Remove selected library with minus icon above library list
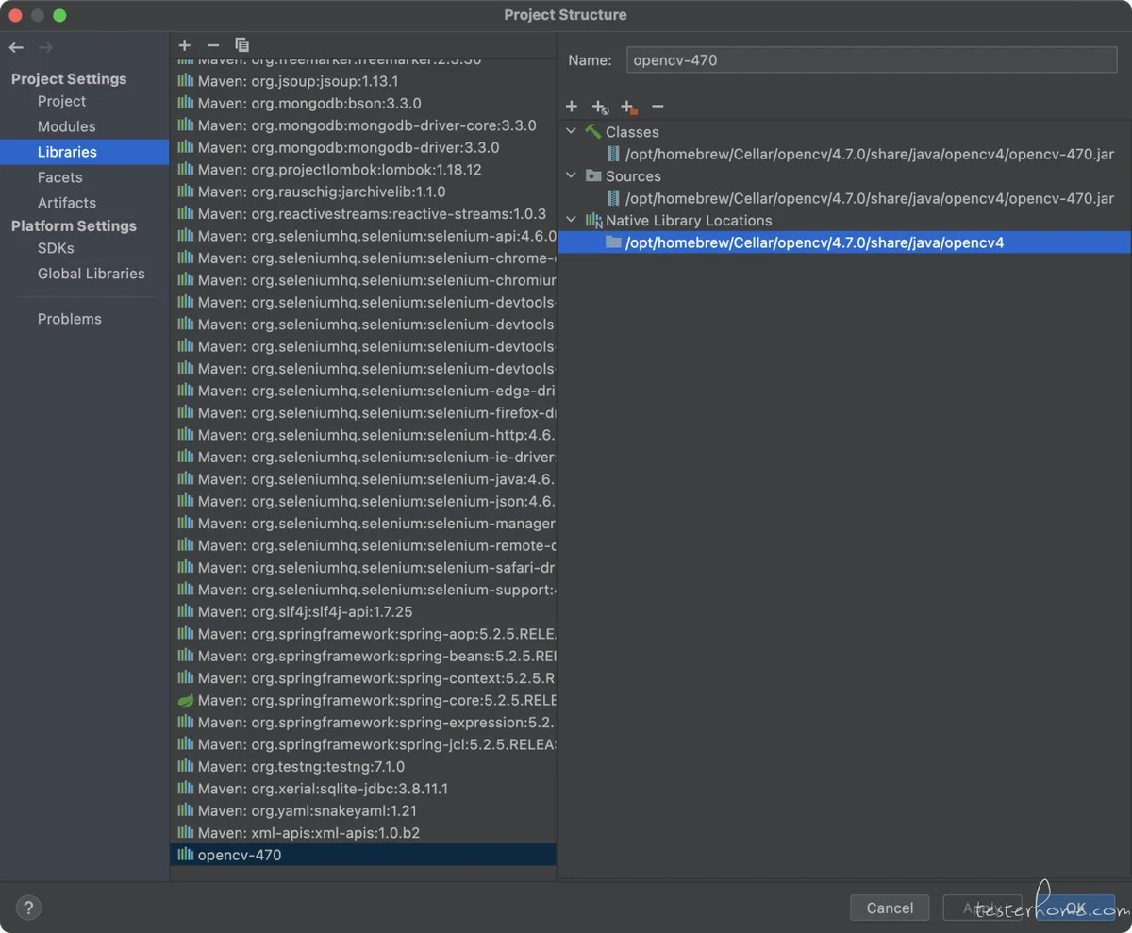Viewport: 1132px width, 933px height. (213, 45)
